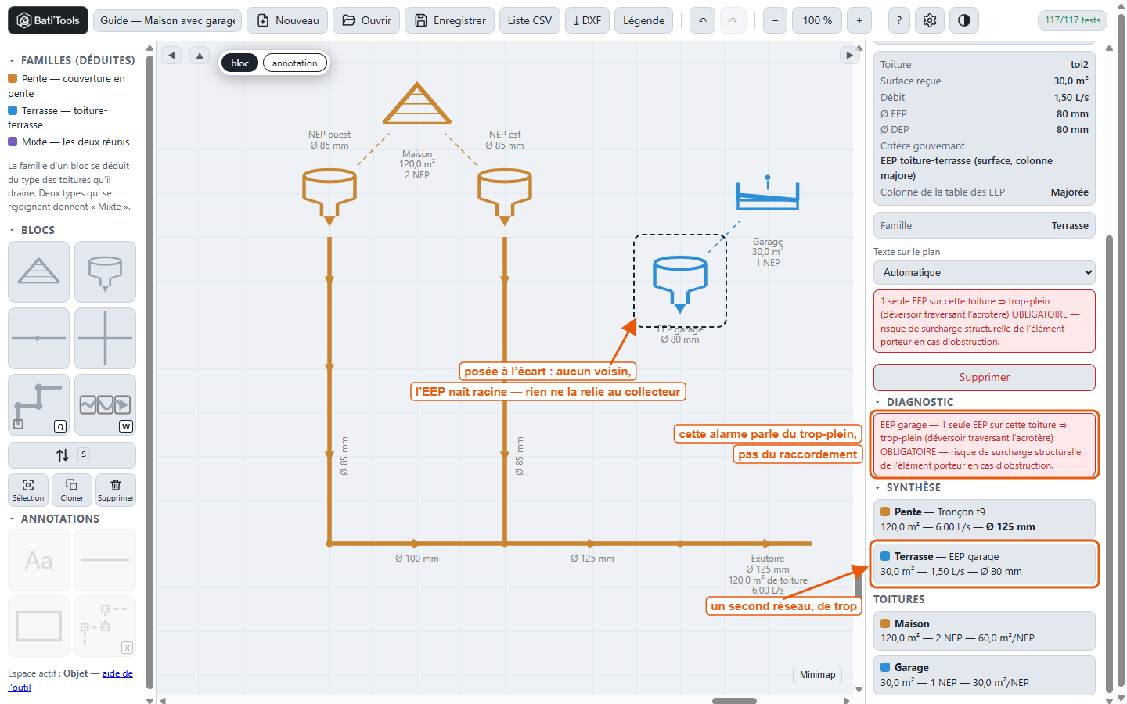
Task: Select the funnel EEP block tool
Action: click(x=105, y=271)
